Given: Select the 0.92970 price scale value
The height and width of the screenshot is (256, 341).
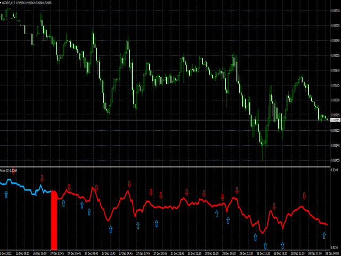Looking at the screenshot, I should (x=335, y=70).
